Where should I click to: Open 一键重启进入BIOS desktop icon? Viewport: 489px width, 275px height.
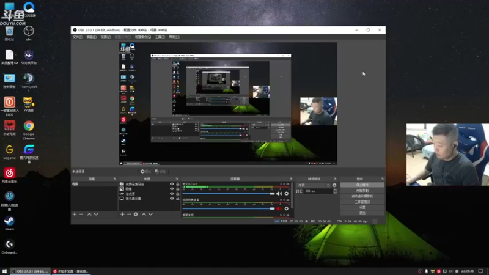pyautogui.click(x=9, y=106)
